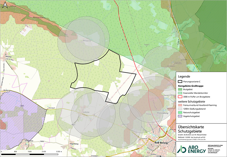Click the Naturschutzgebiet legend swatch
This screenshot has width=227, height=157.
tap(181, 113)
